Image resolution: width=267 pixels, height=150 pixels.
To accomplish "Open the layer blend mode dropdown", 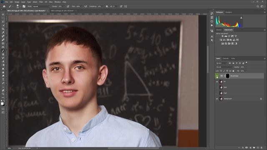I will coord(224,67).
